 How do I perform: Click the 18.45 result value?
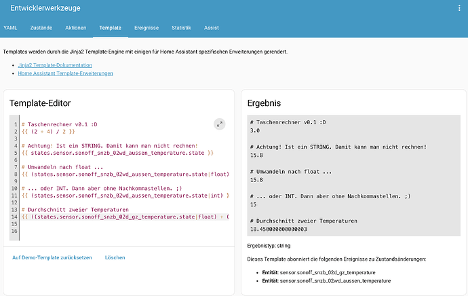click(279, 229)
